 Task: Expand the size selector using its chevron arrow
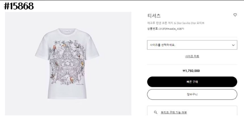(233, 45)
